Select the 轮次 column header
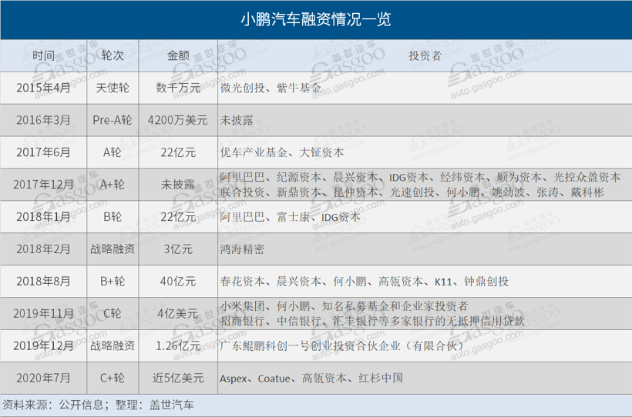The image size is (632, 417). click(x=113, y=55)
